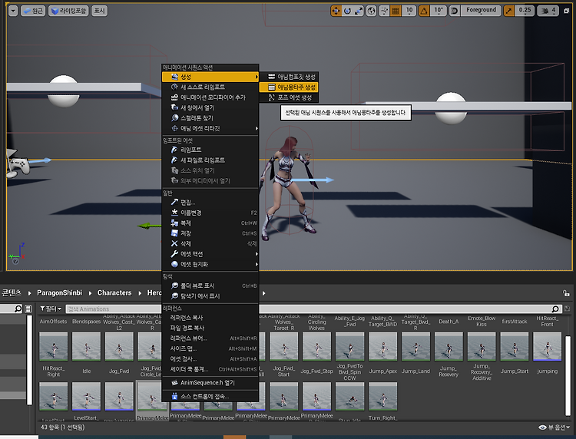Open scale snap 0.25 dropdown
Screen dimensions: 576x439
(525, 11)
